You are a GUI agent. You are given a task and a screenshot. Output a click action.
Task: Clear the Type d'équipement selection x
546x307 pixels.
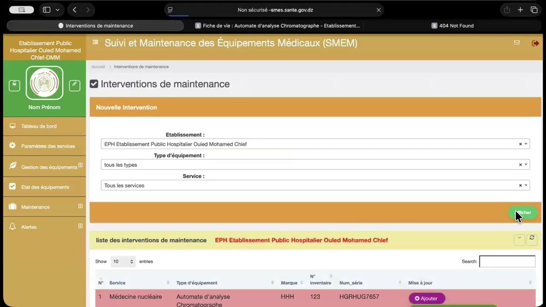(520, 165)
